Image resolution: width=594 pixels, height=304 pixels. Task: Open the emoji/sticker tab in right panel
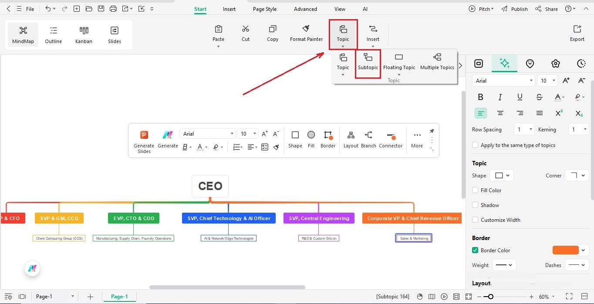click(530, 63)
